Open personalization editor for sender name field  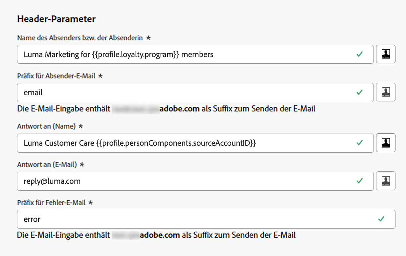(386, 54)
